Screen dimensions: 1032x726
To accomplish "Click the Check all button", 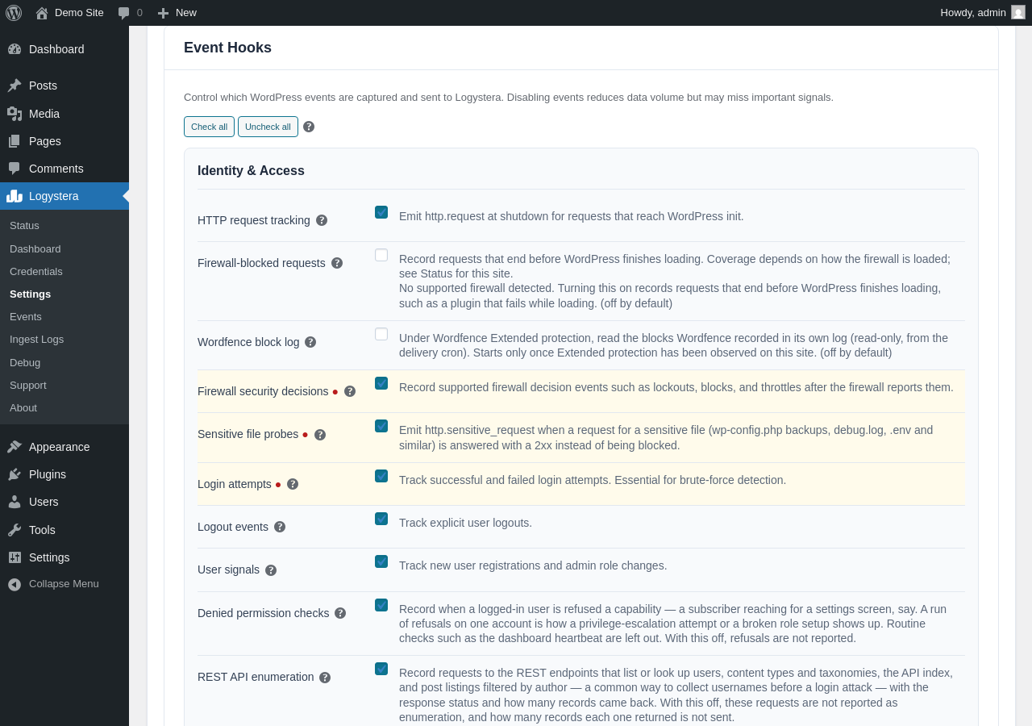I will (x=209, y=127).
